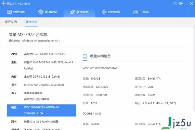Minimize the 驱动人生 window
Image resolution: width=195 pixels, height=130 pixels.
coord(186,5)
